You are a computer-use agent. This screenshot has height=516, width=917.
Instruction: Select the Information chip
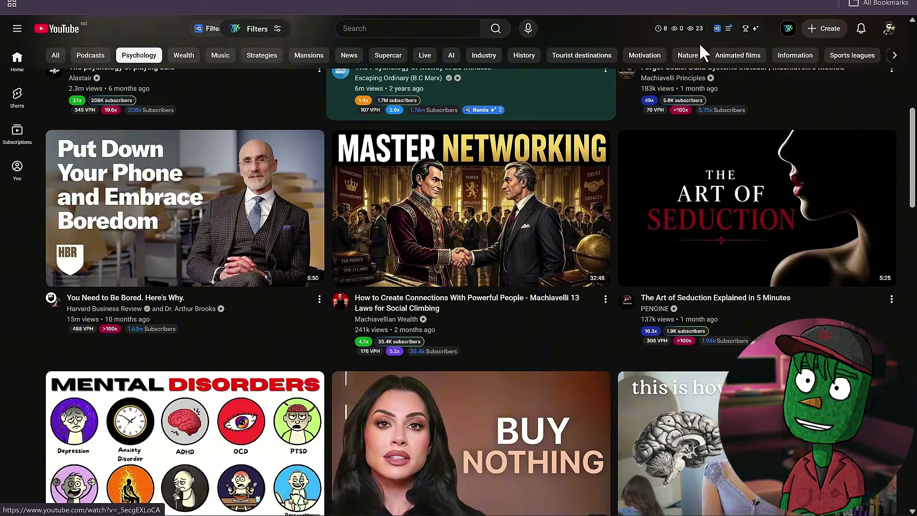click(795, 55)
